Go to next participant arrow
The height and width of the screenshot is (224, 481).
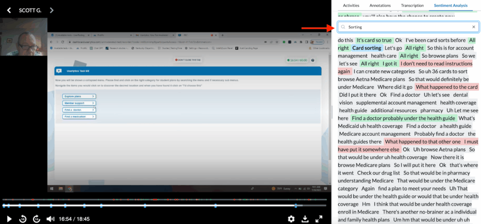pyautogui.click(x=52, y=10)
